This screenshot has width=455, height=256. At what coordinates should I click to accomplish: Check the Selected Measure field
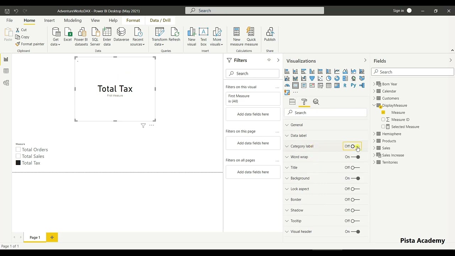pyautogui.click(x=383, y=127)
